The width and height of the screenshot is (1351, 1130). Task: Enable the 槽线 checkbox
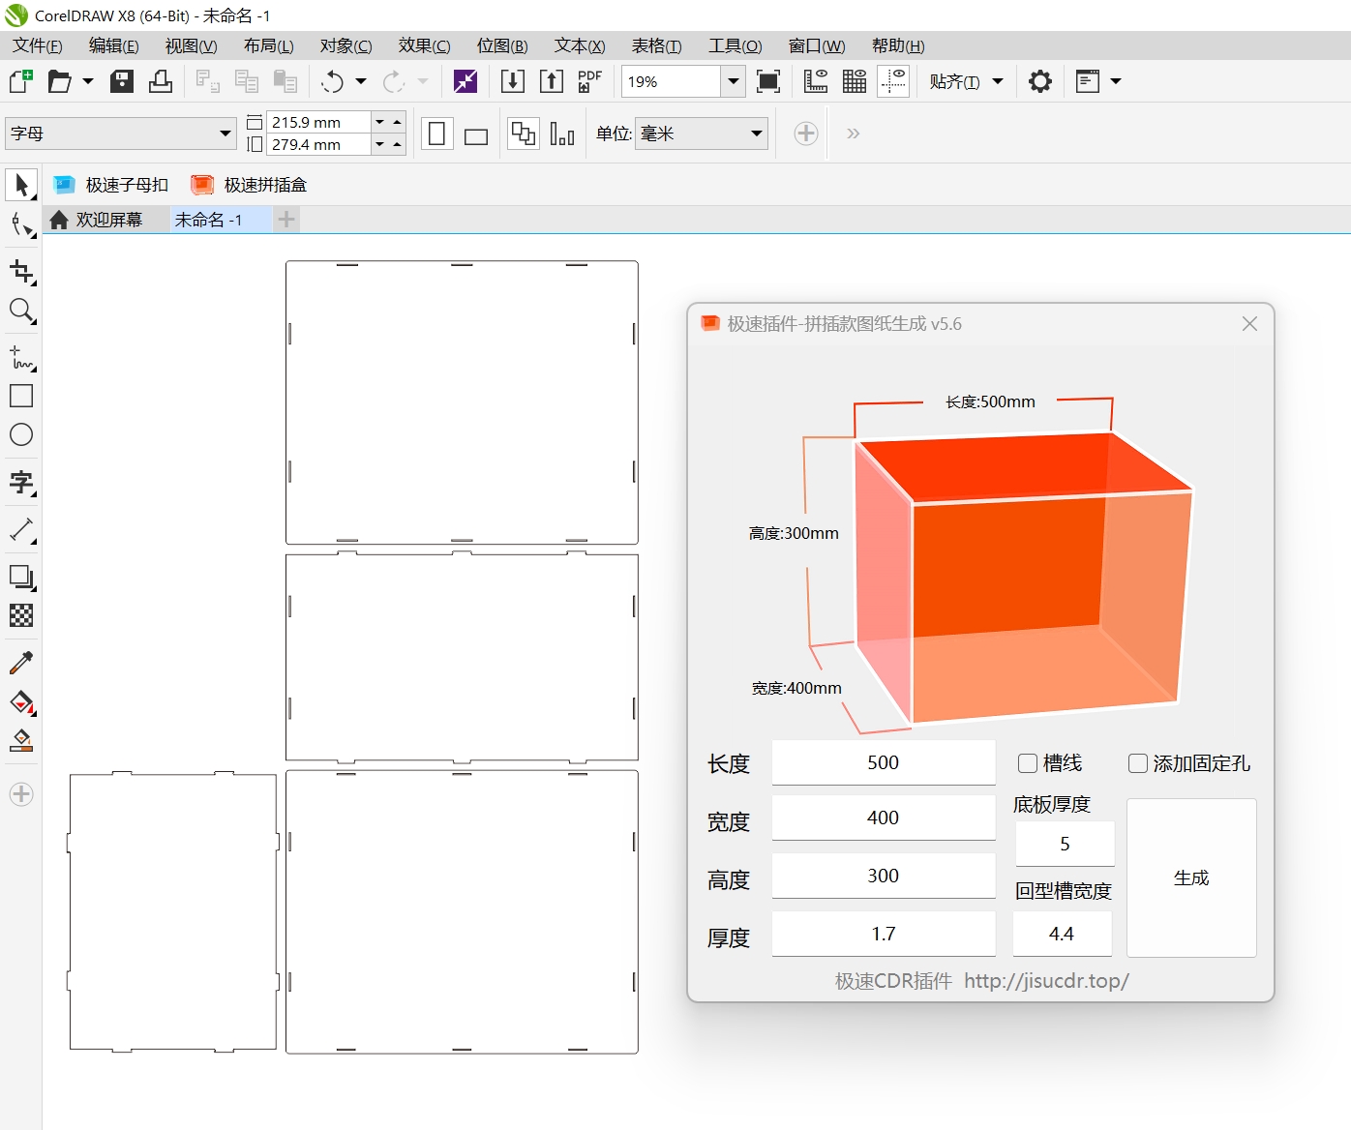1028,763
